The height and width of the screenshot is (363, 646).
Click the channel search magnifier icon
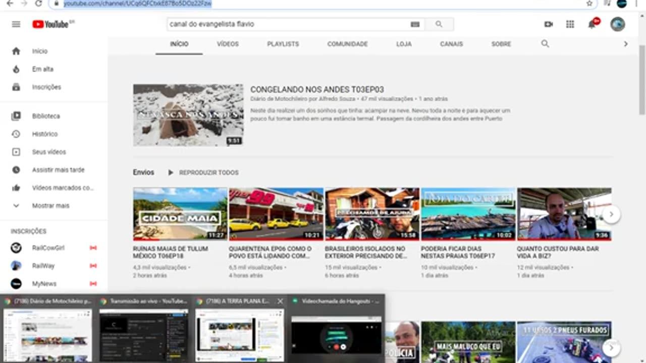point(545,44)
